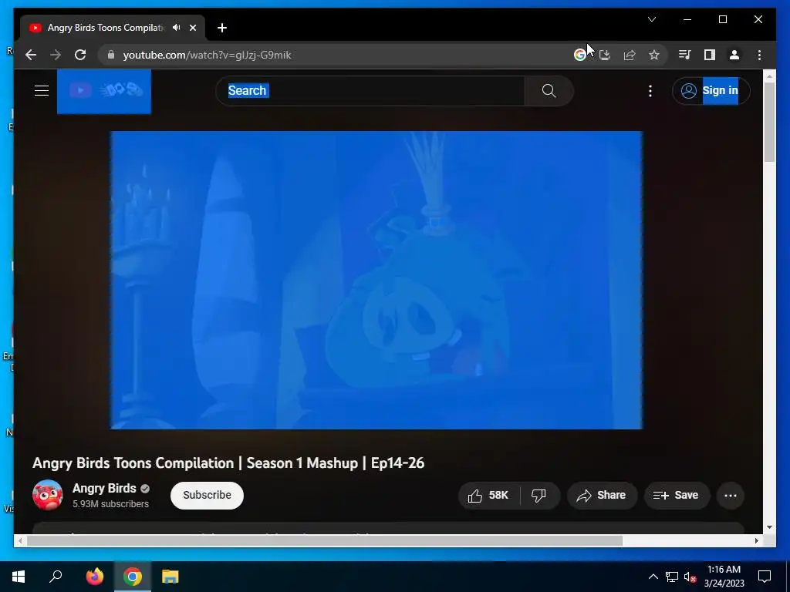Screen dimensions: 790x592
Task: Open media controls in Chrome toolbar
Action: (x=685, y=55)
